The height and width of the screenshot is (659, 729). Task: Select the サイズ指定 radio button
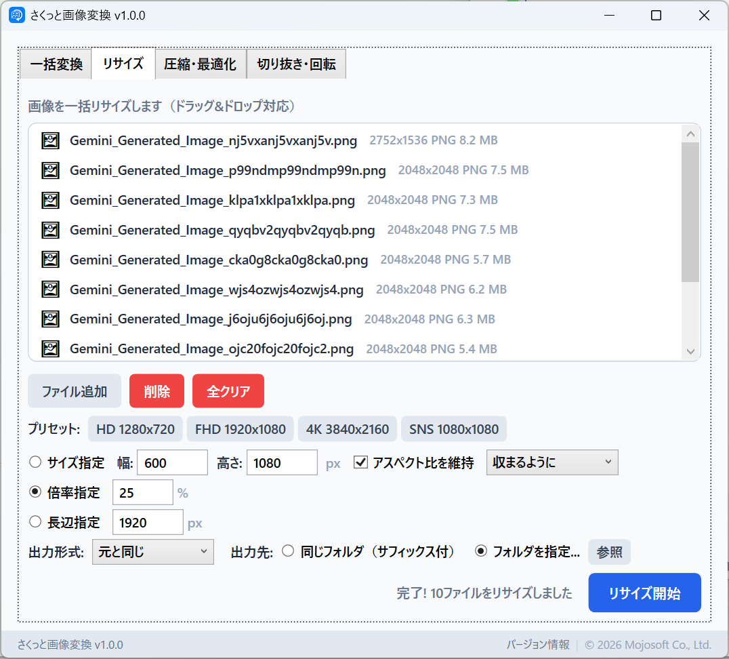(35, 463)
